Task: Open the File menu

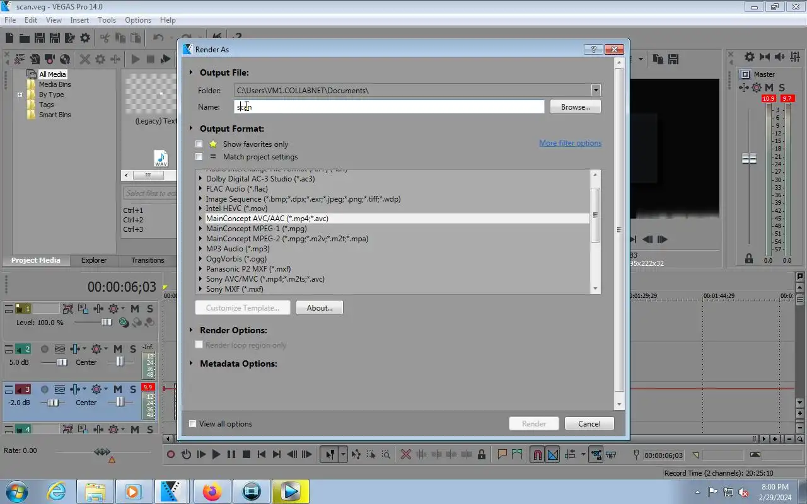Action: 10,20
